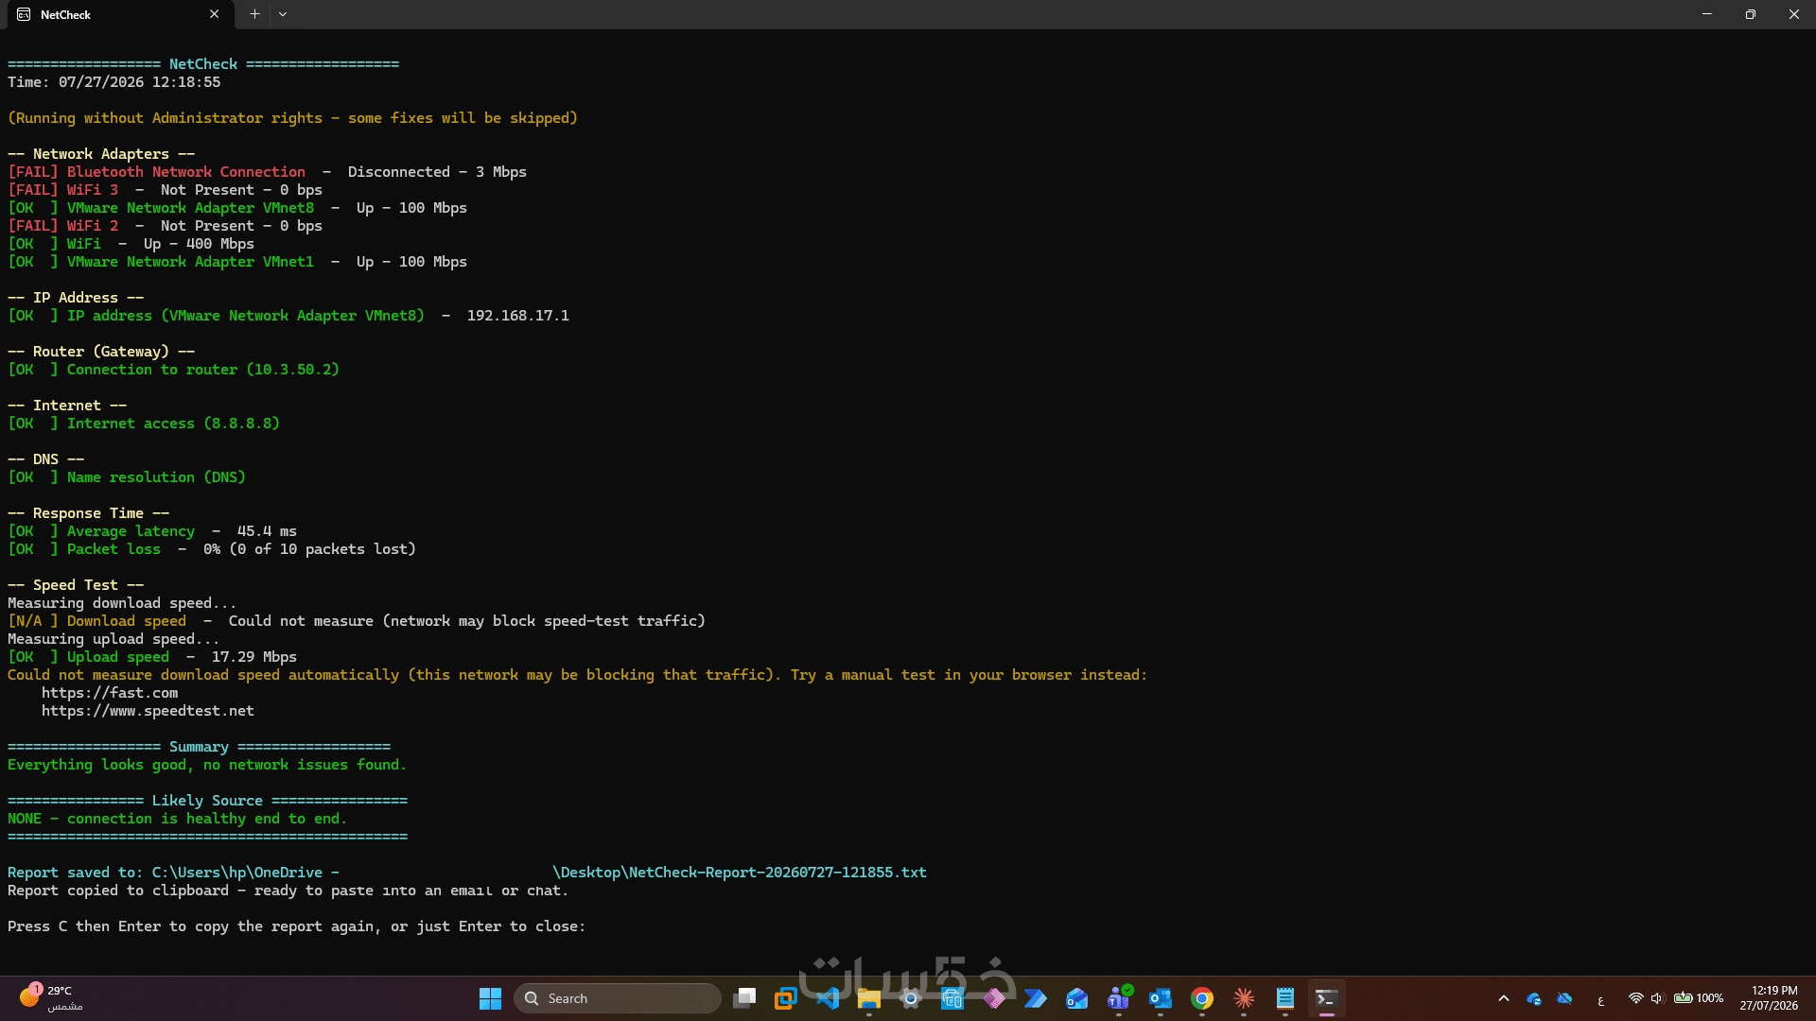The width and height of the screenshot is (1816, 1021).
Task: Click the N/A Download speed line
Action: 357,621
